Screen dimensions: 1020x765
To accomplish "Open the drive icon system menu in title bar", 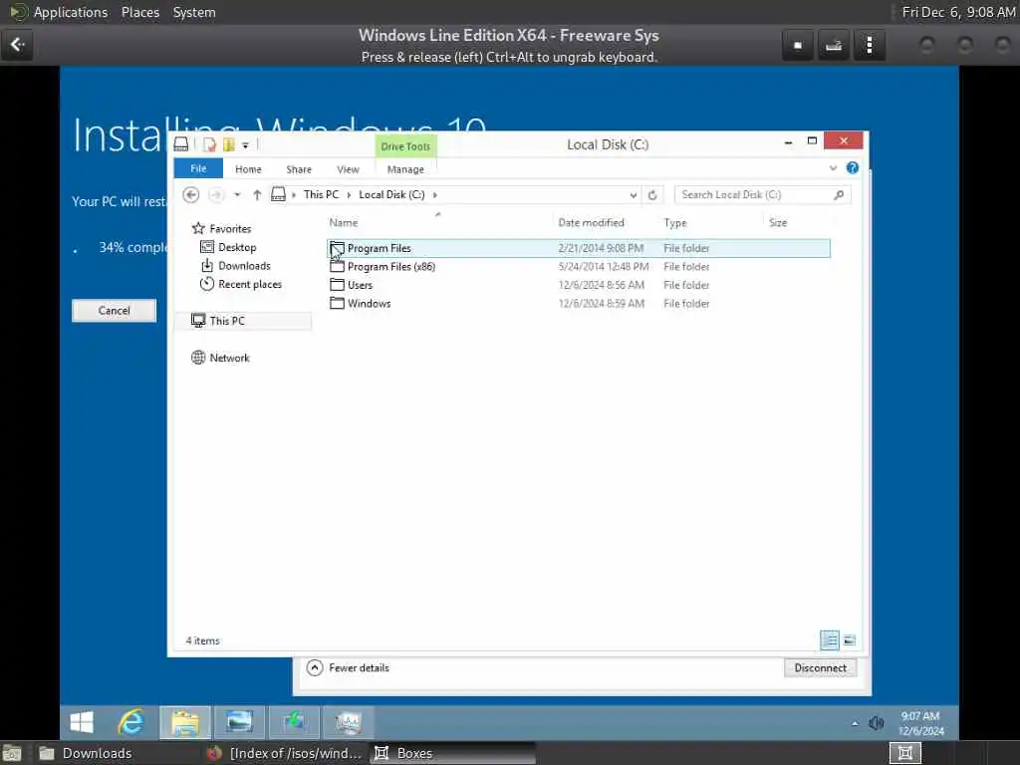I will (x=181, y=144).
